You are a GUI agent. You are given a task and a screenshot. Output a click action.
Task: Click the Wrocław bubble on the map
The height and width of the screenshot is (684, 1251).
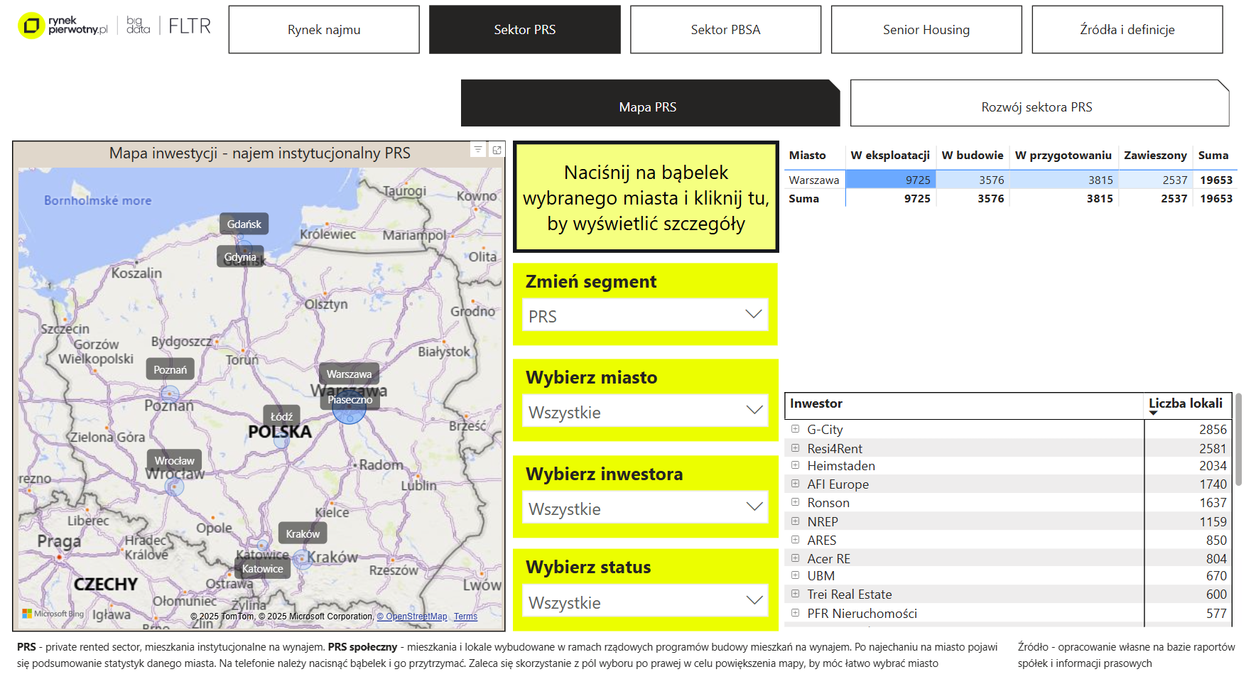point(174,486)
